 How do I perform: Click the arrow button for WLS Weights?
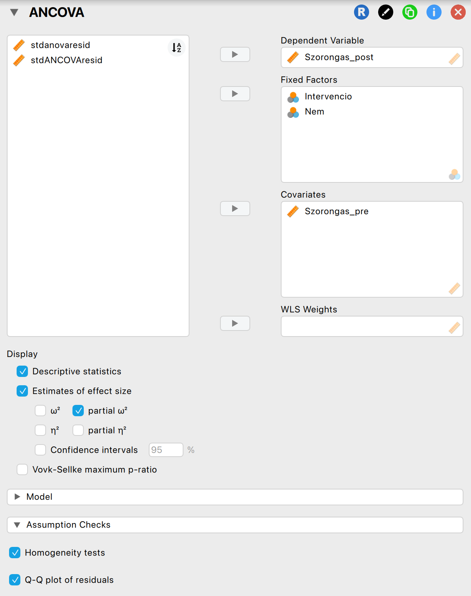235,323
